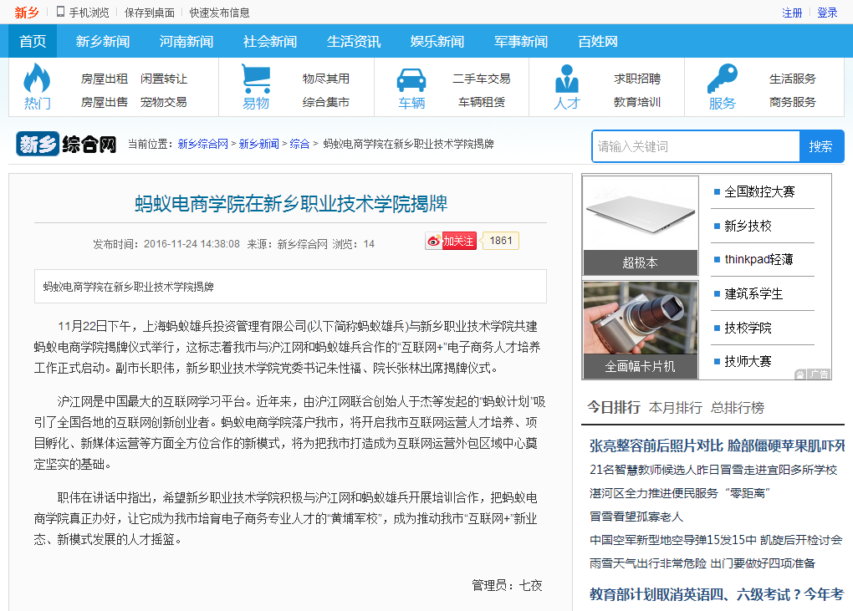
Task: Switch to the 总排行榜 tab
Action: coord(737,408)
